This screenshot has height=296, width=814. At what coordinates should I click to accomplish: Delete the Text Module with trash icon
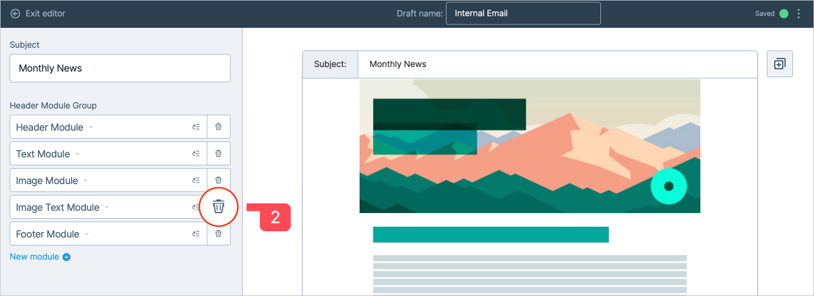(x=219, y=153)
